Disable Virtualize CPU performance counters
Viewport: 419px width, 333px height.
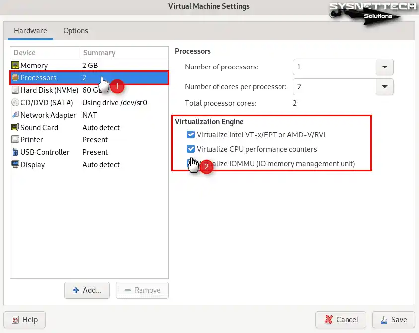191,149
